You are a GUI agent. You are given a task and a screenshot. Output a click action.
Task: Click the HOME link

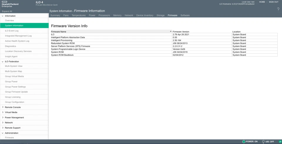[x=262, y=2]
